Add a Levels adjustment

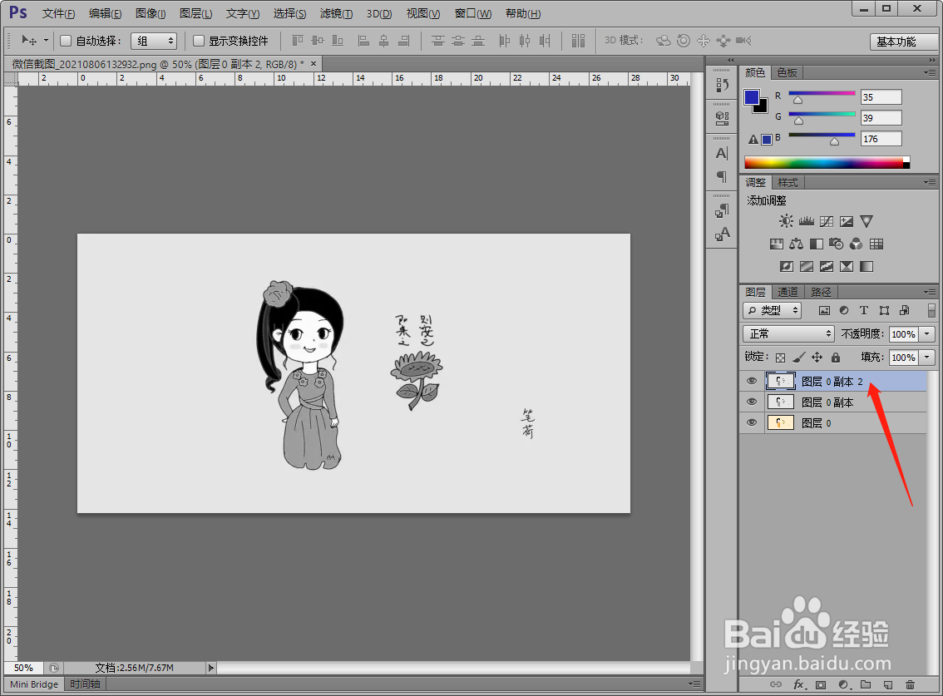pos(807,221)
